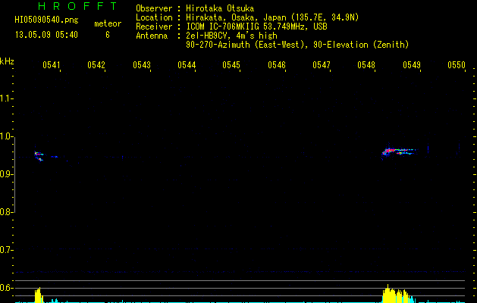The image size is (477, 303).
Task: Click the 0.9 kHz frequency label
Action: 6,174
